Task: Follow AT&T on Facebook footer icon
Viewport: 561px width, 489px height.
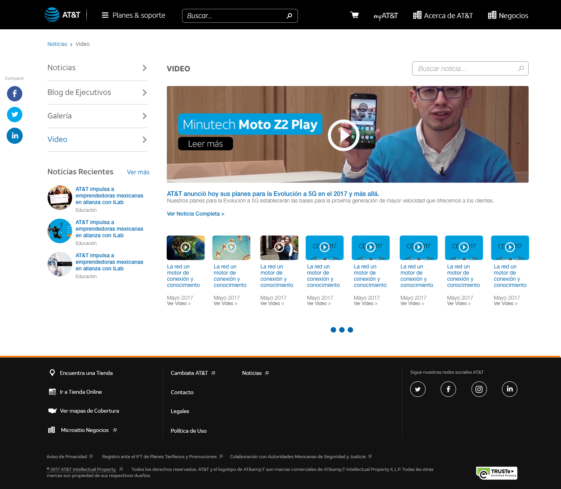Action: click(448, 389)
